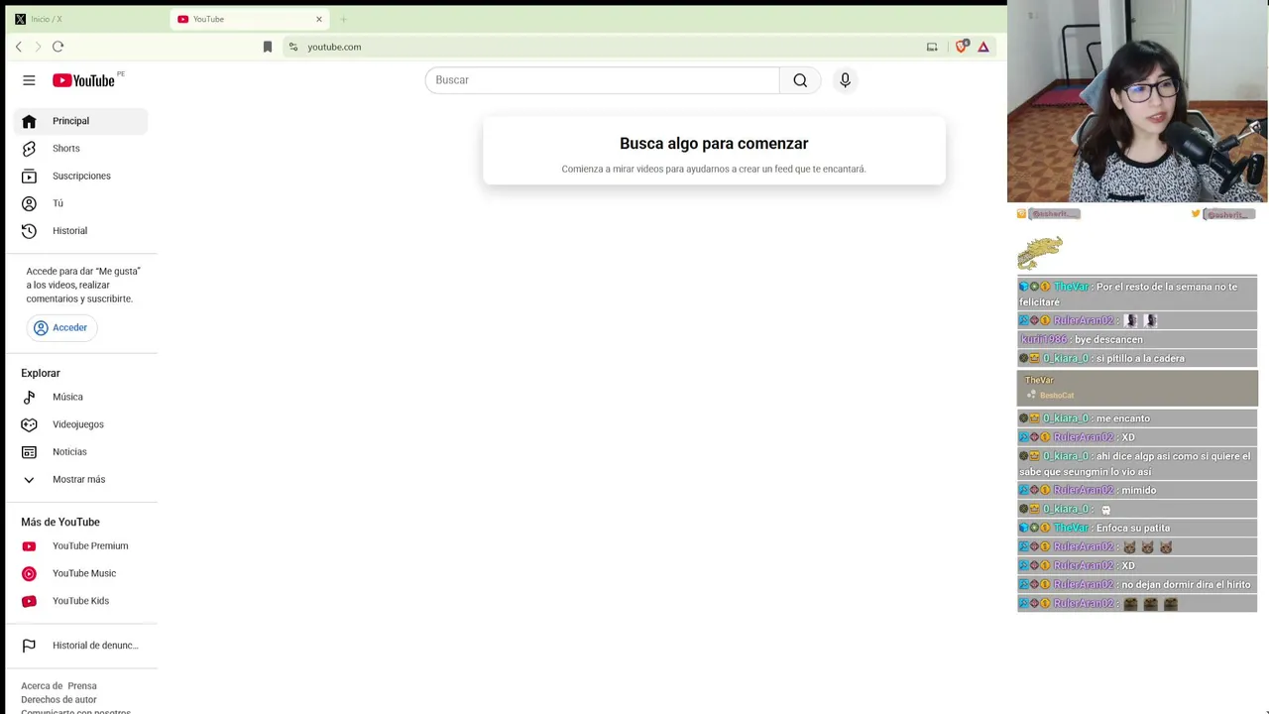Click the YouTube logo
1269x714 pixels.
[x=84, y=80]
